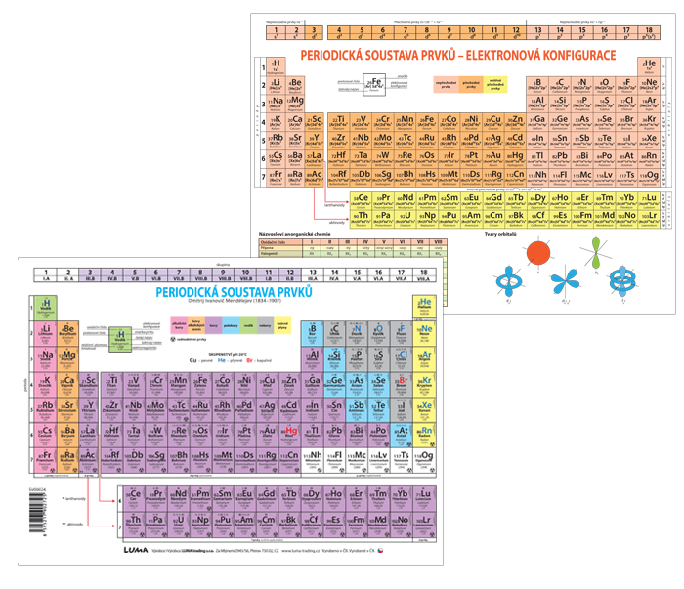
Task: Click the Pt cell on the orange-titled poster
Action: tap(471, 158)
